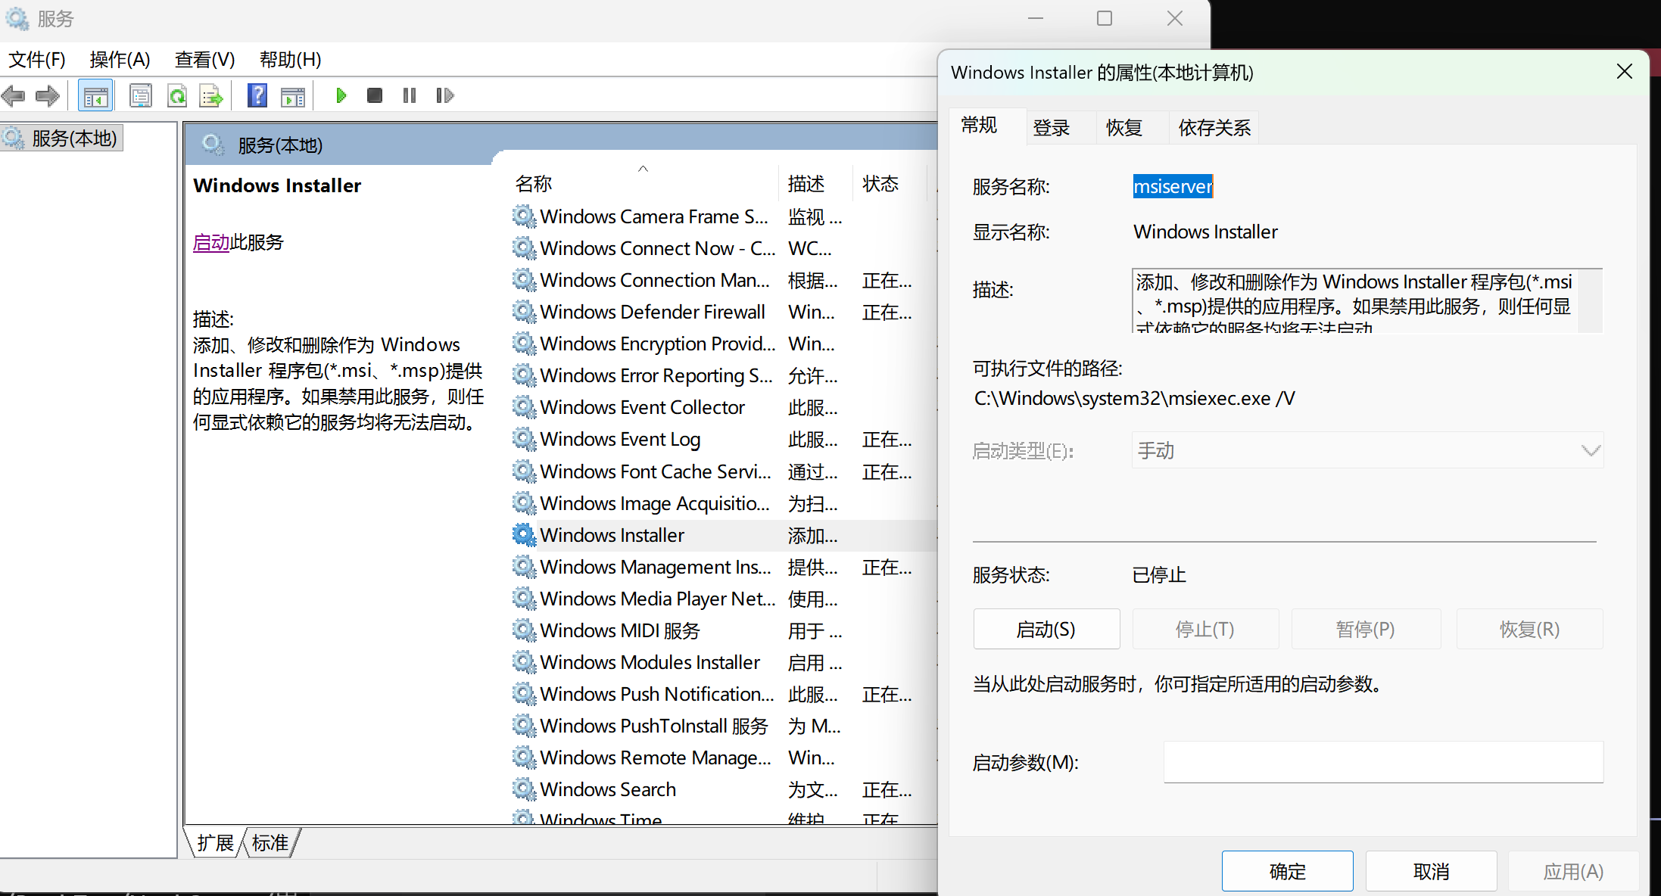The width and height of the screenshot is (1661, 896).
Task: Open the 操作(A) menu
Action: (120, 59)
